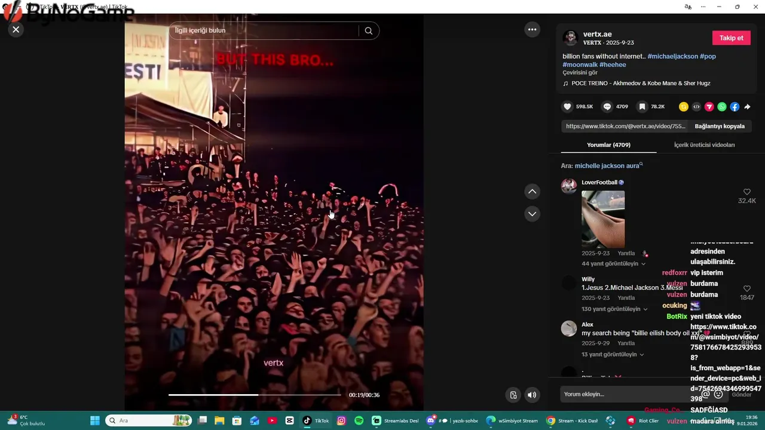Open Instagram from the taskbar
The width and height of the screenshot is (765, 430).
[x=341, y=420]
